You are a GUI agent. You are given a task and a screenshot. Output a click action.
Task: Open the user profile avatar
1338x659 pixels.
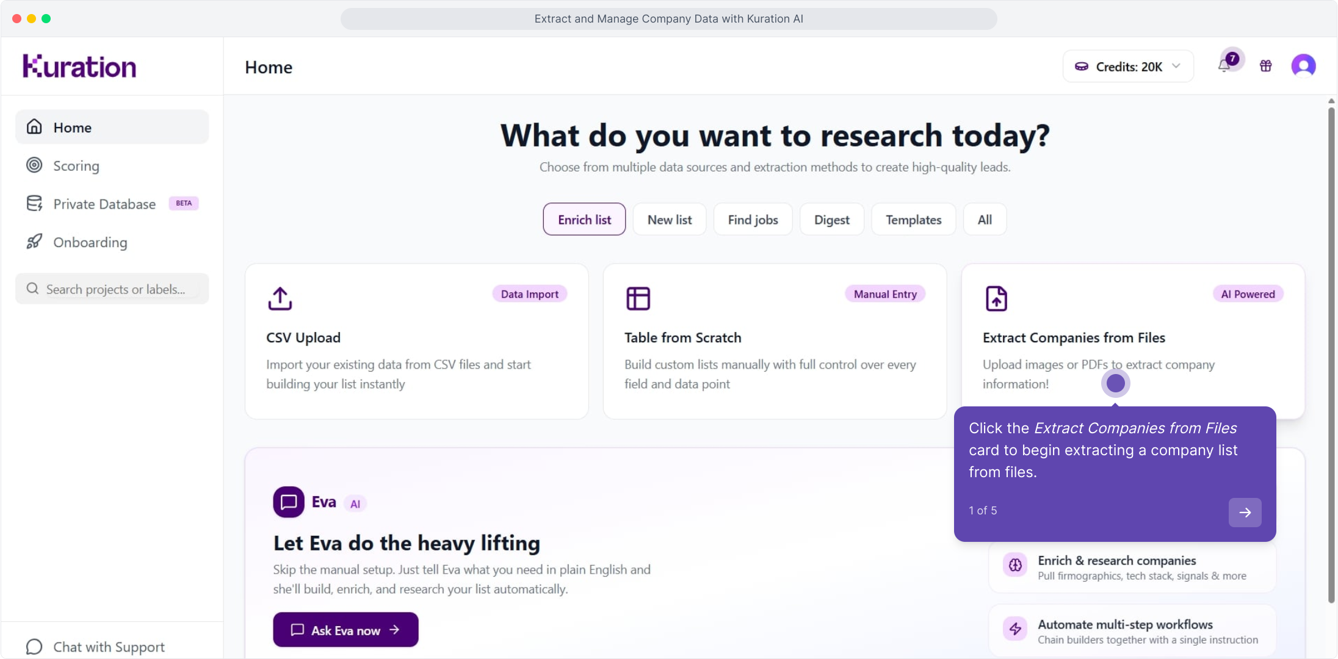(1303, 65)
